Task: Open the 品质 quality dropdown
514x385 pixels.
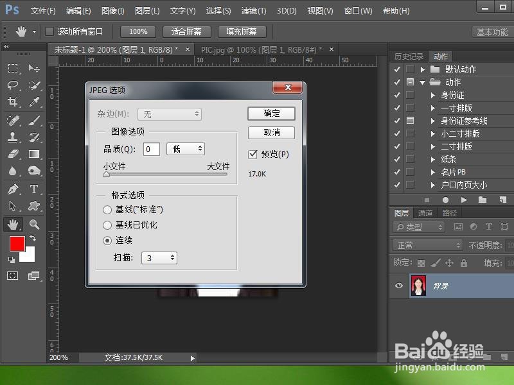Action: (x=186, y=148)
